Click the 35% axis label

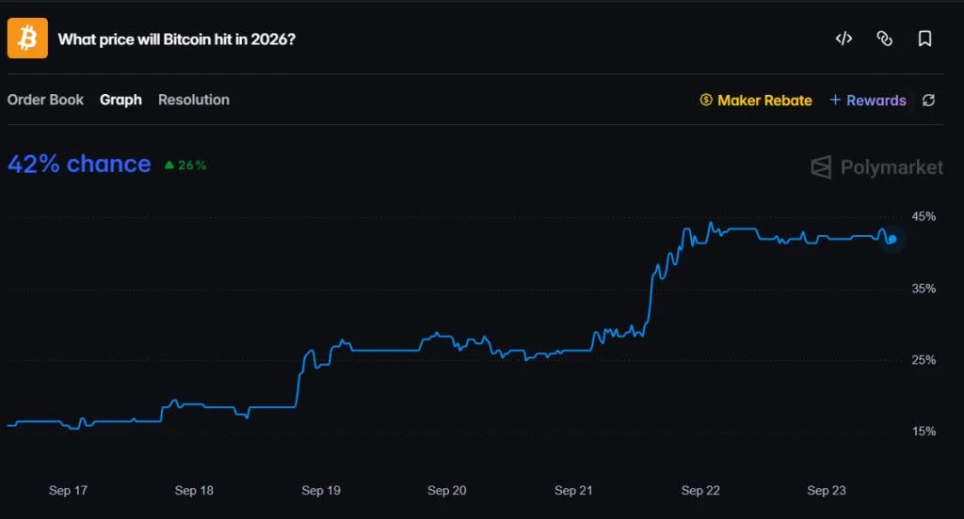click(924, 288)
